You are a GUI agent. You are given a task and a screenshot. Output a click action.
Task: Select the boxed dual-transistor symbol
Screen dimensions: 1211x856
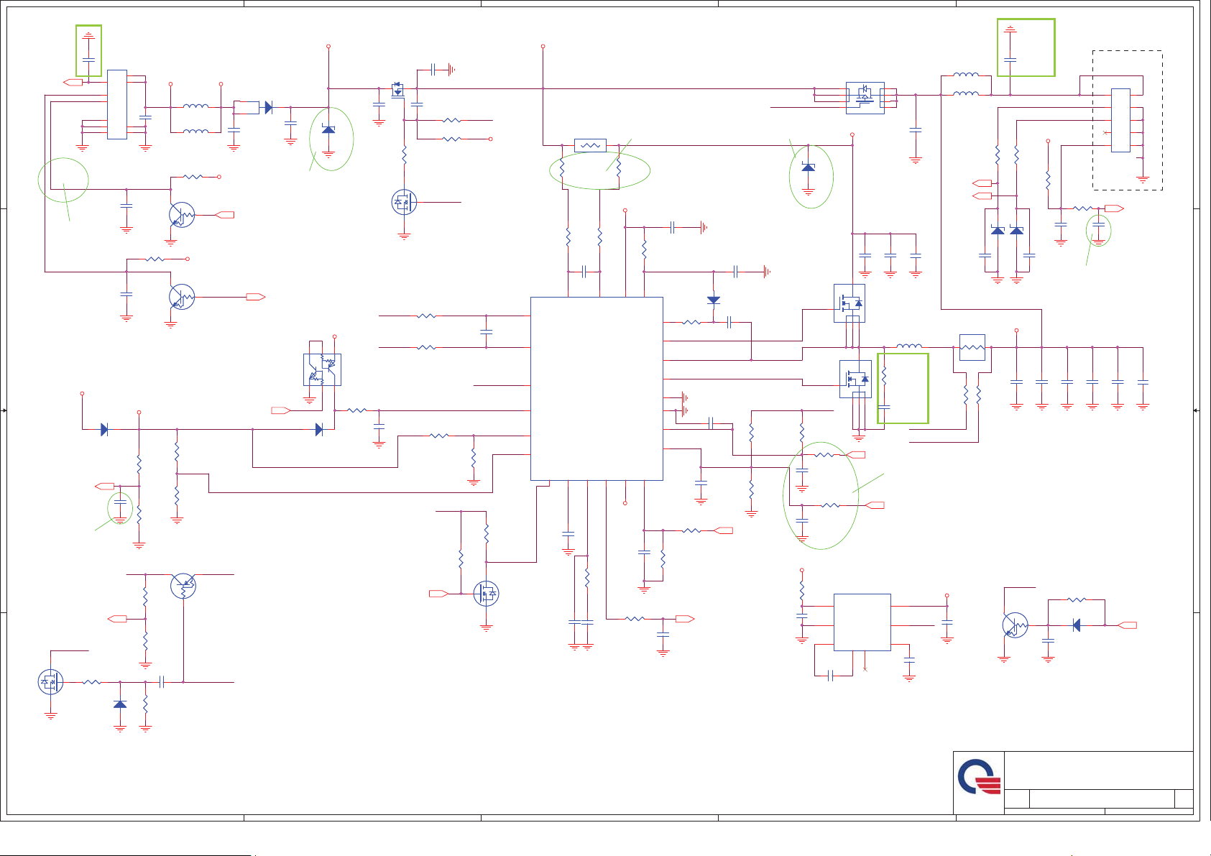pos(322,369)
